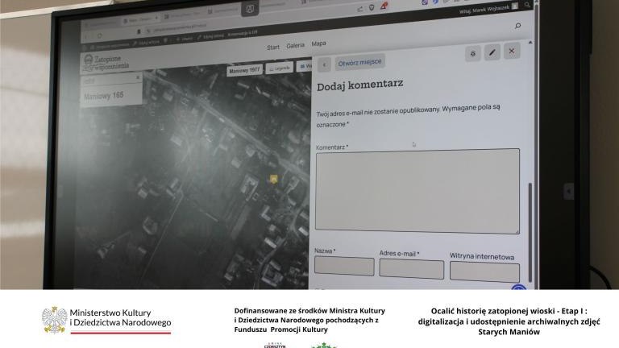Click the partially visible W... button beside Legenda

pos(305,66)
